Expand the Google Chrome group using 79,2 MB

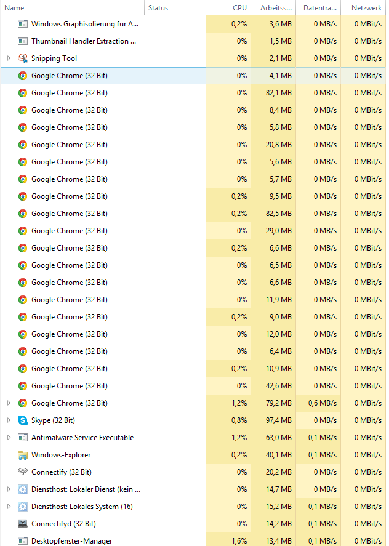[x=9, y=403]
